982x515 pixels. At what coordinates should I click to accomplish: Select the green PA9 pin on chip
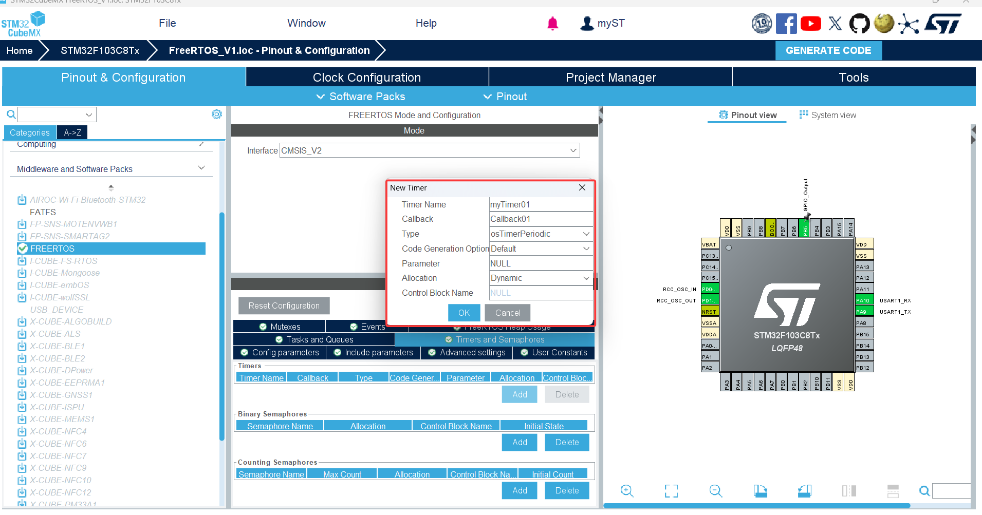pyautogui.click(x=864, y=312)
